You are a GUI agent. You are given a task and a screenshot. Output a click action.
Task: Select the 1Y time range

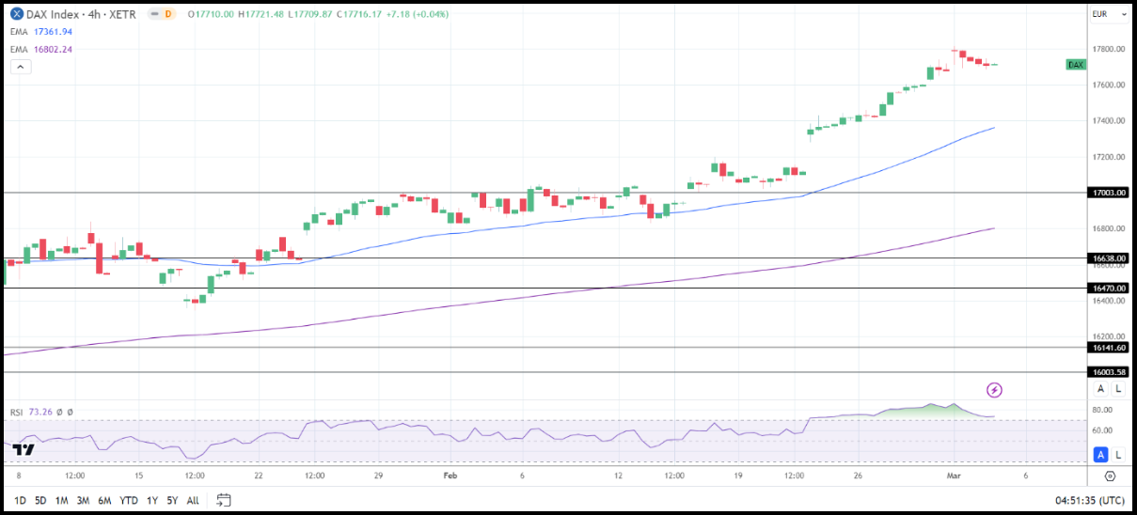click(x=151, y=500)
